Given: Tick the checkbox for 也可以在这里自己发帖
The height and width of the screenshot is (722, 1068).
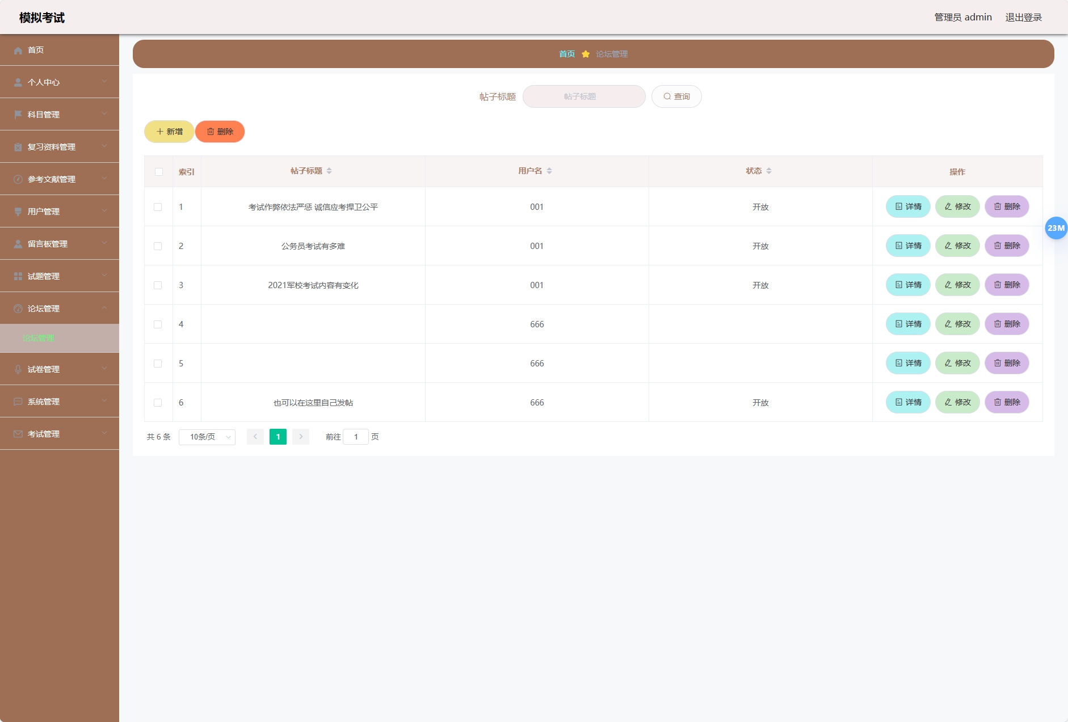Looking at the screenshot, I should tap(158, 403).
